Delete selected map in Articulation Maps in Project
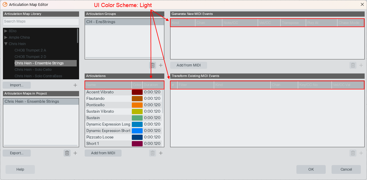Viewport: 367px width, 180px height. (67, 153)
